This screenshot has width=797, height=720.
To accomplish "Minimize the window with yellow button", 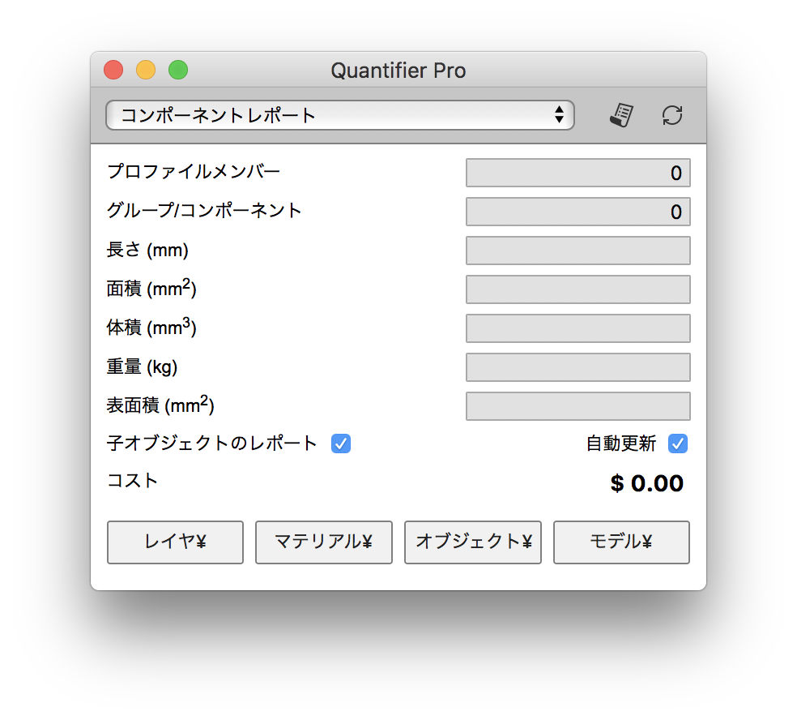I will click(x=146, y=71).
